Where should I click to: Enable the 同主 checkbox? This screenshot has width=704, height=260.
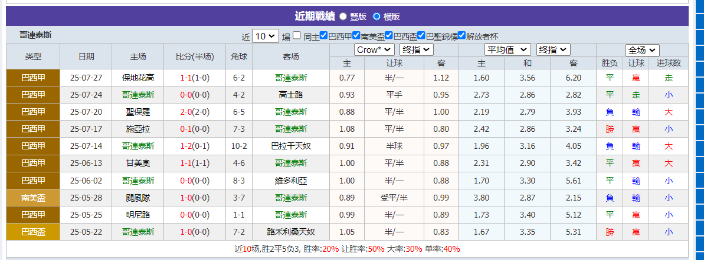pyautogui.click(x=297, y=35)
